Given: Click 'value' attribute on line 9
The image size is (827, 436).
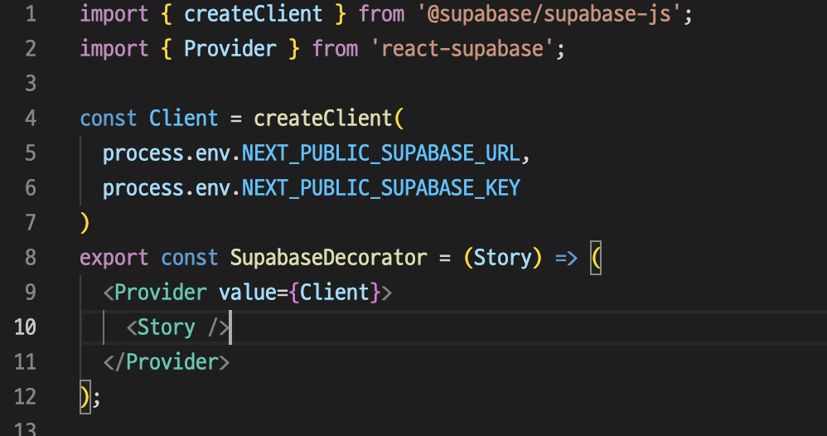Looking at the screenshot, I should pyautogui.click(x=248, y=293).
